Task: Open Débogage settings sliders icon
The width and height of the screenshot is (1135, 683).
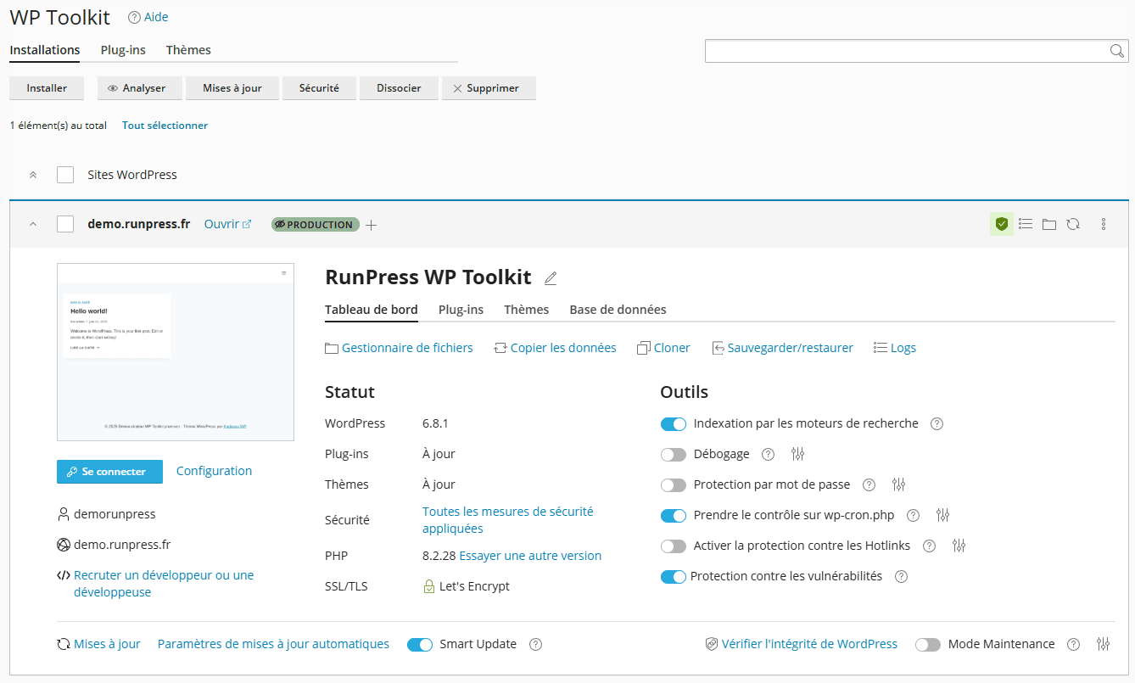Action: tap(797, 454)
